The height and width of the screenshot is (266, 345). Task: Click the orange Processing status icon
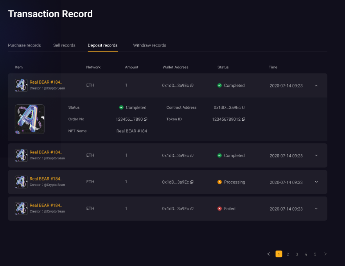[219, 182]
